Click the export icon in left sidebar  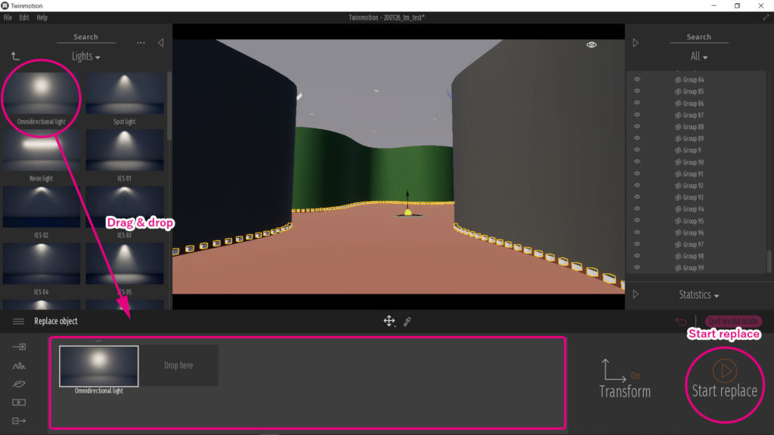[17, 421]
